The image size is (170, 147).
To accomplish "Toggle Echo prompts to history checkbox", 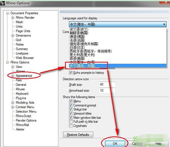I will click(x=71, y=73).
